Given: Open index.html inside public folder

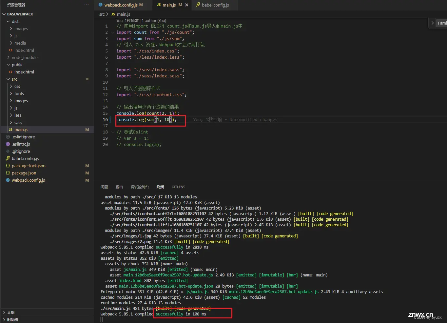Looking at the screenshot, I should [x=24, y=72].
